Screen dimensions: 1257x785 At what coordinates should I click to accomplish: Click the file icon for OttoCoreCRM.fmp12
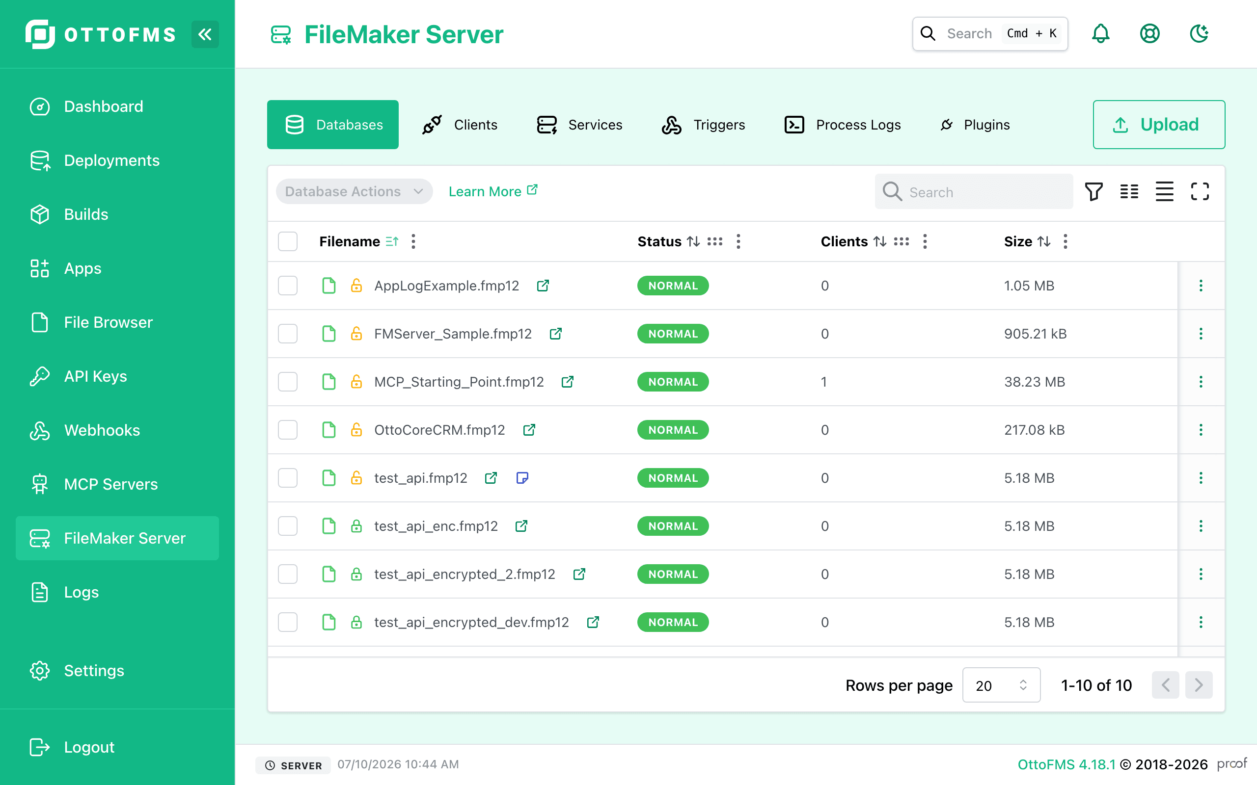pos(329,430)
